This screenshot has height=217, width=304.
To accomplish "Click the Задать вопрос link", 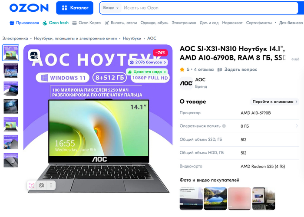I will click(237, 69).
